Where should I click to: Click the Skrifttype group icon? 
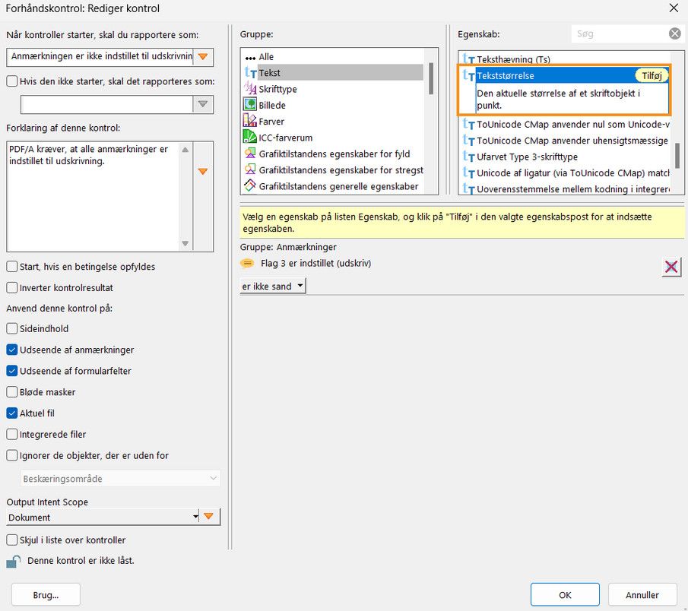tap(250, 89)
